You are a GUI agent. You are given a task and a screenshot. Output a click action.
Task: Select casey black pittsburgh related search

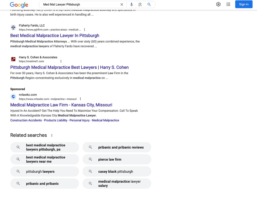point(117,171)
